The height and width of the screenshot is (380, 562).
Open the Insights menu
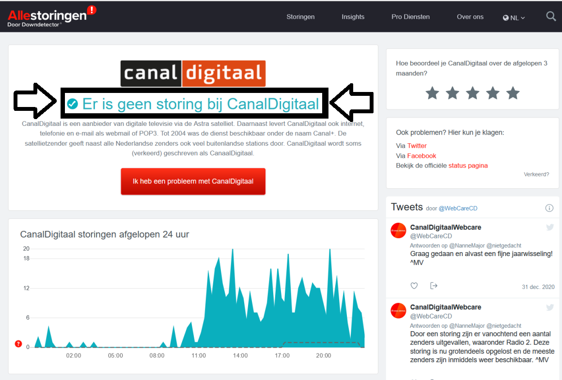pos(353,17)
